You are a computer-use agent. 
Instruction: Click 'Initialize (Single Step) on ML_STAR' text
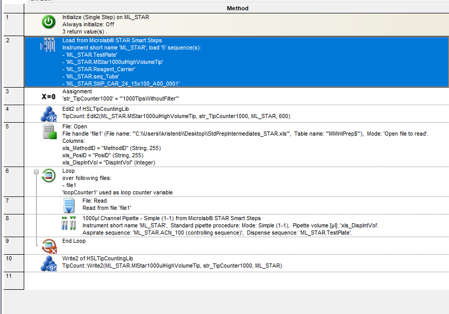click(106, 17)
